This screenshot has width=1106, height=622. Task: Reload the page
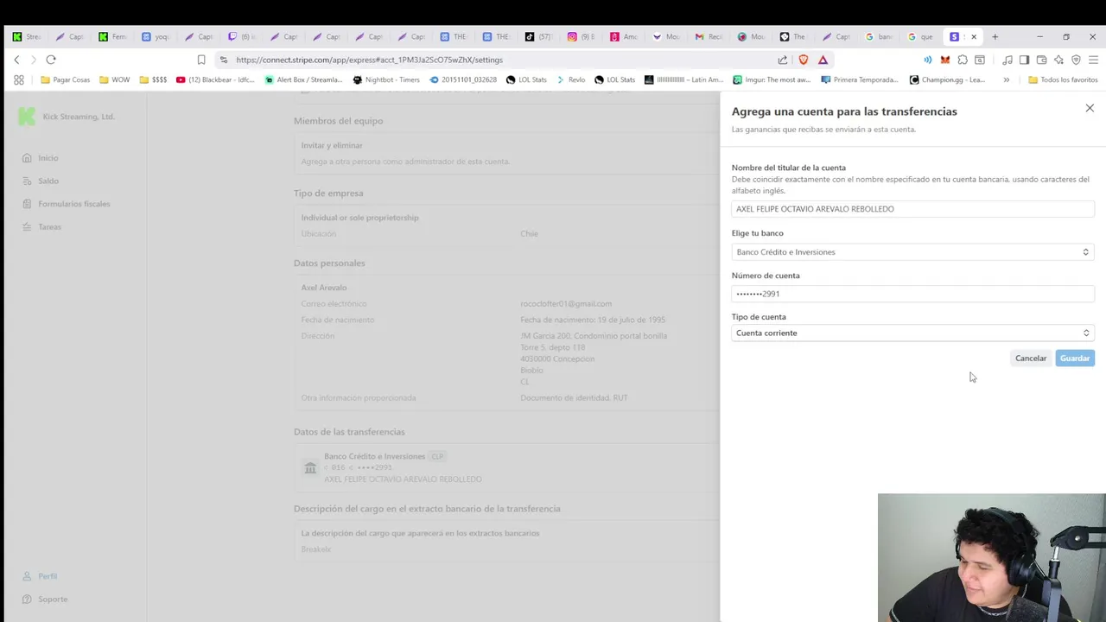click(51, 60)
